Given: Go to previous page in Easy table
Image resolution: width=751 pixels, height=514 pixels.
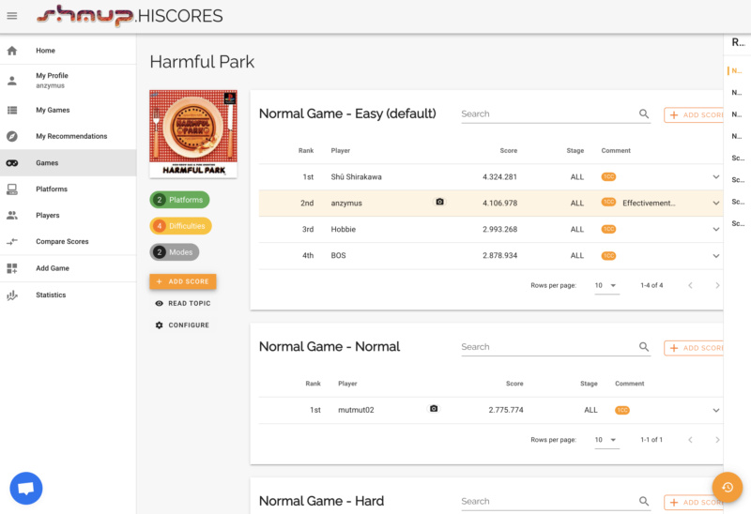Looking at the screenshot, I should click(690, 286).
